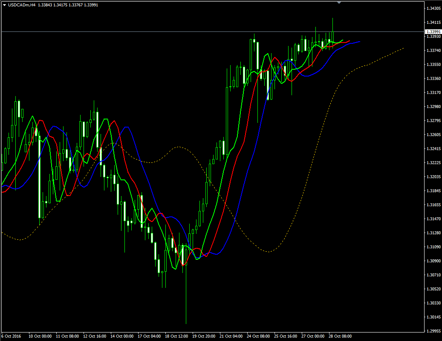Click the 24 Oct 08:00 time label
Screen dimensions: 442x341
[x=258, y=336]
